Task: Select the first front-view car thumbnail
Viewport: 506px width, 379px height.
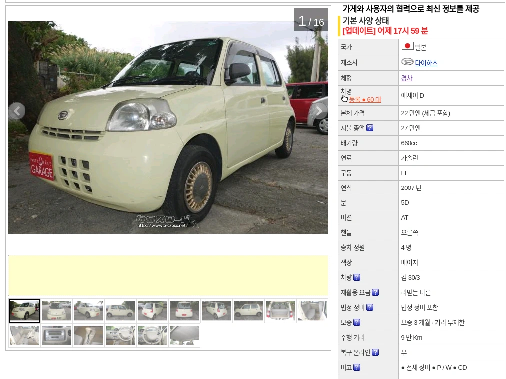Action: (24, 311)
